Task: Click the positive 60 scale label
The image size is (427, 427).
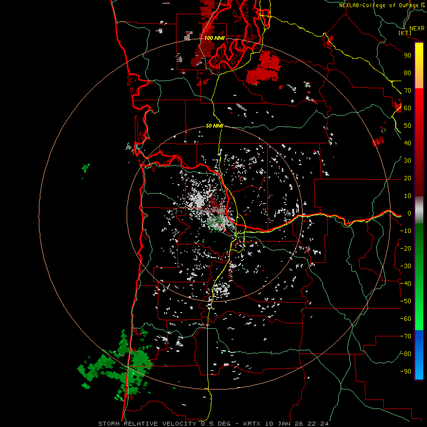Action: (x=408, y=108)
